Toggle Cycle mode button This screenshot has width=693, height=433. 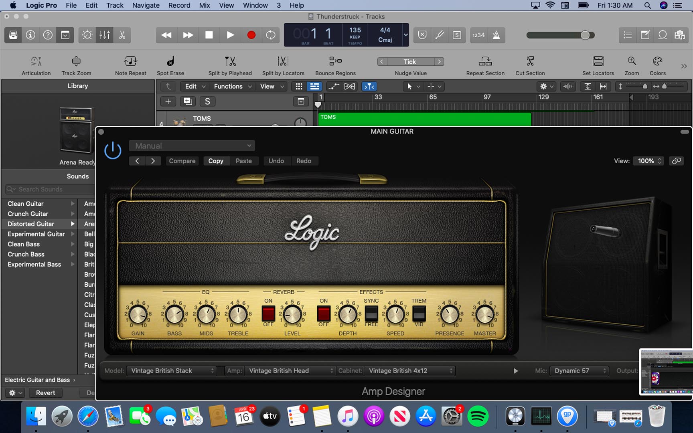tap(271, 35)
